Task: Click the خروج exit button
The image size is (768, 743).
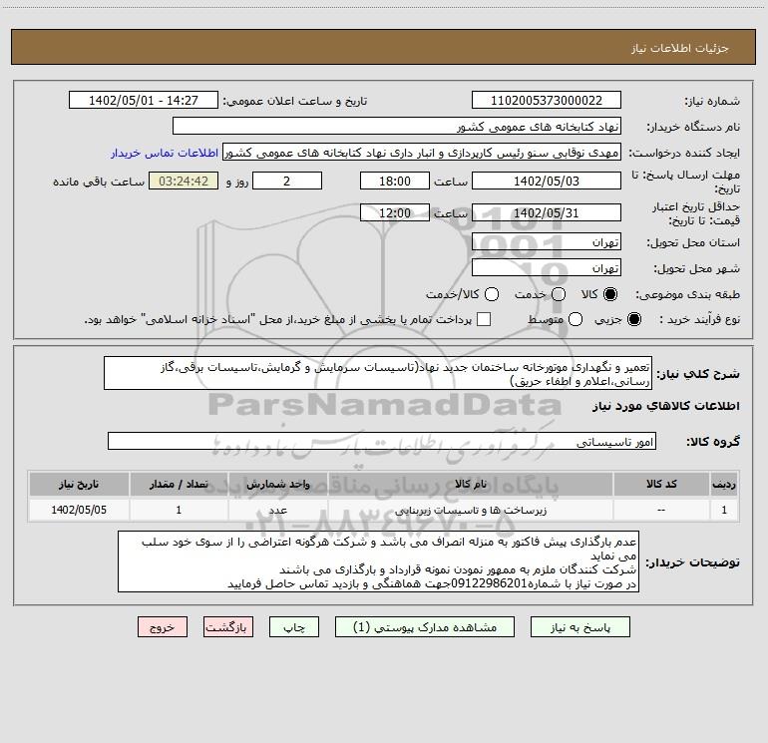Action: pos(163,627)
